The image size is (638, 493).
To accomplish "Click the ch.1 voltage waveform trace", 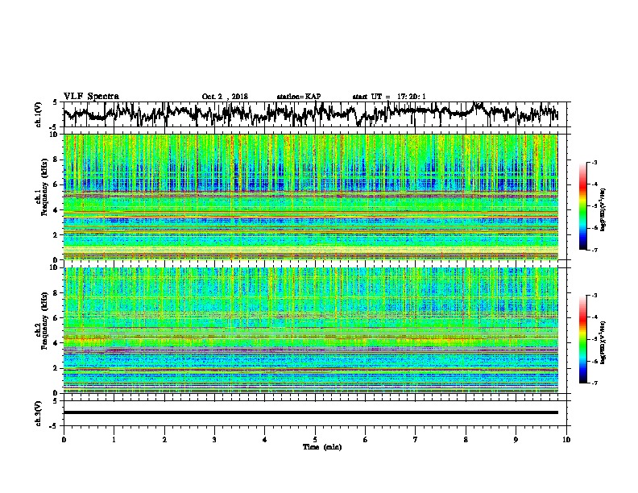I will pos(310,114).
